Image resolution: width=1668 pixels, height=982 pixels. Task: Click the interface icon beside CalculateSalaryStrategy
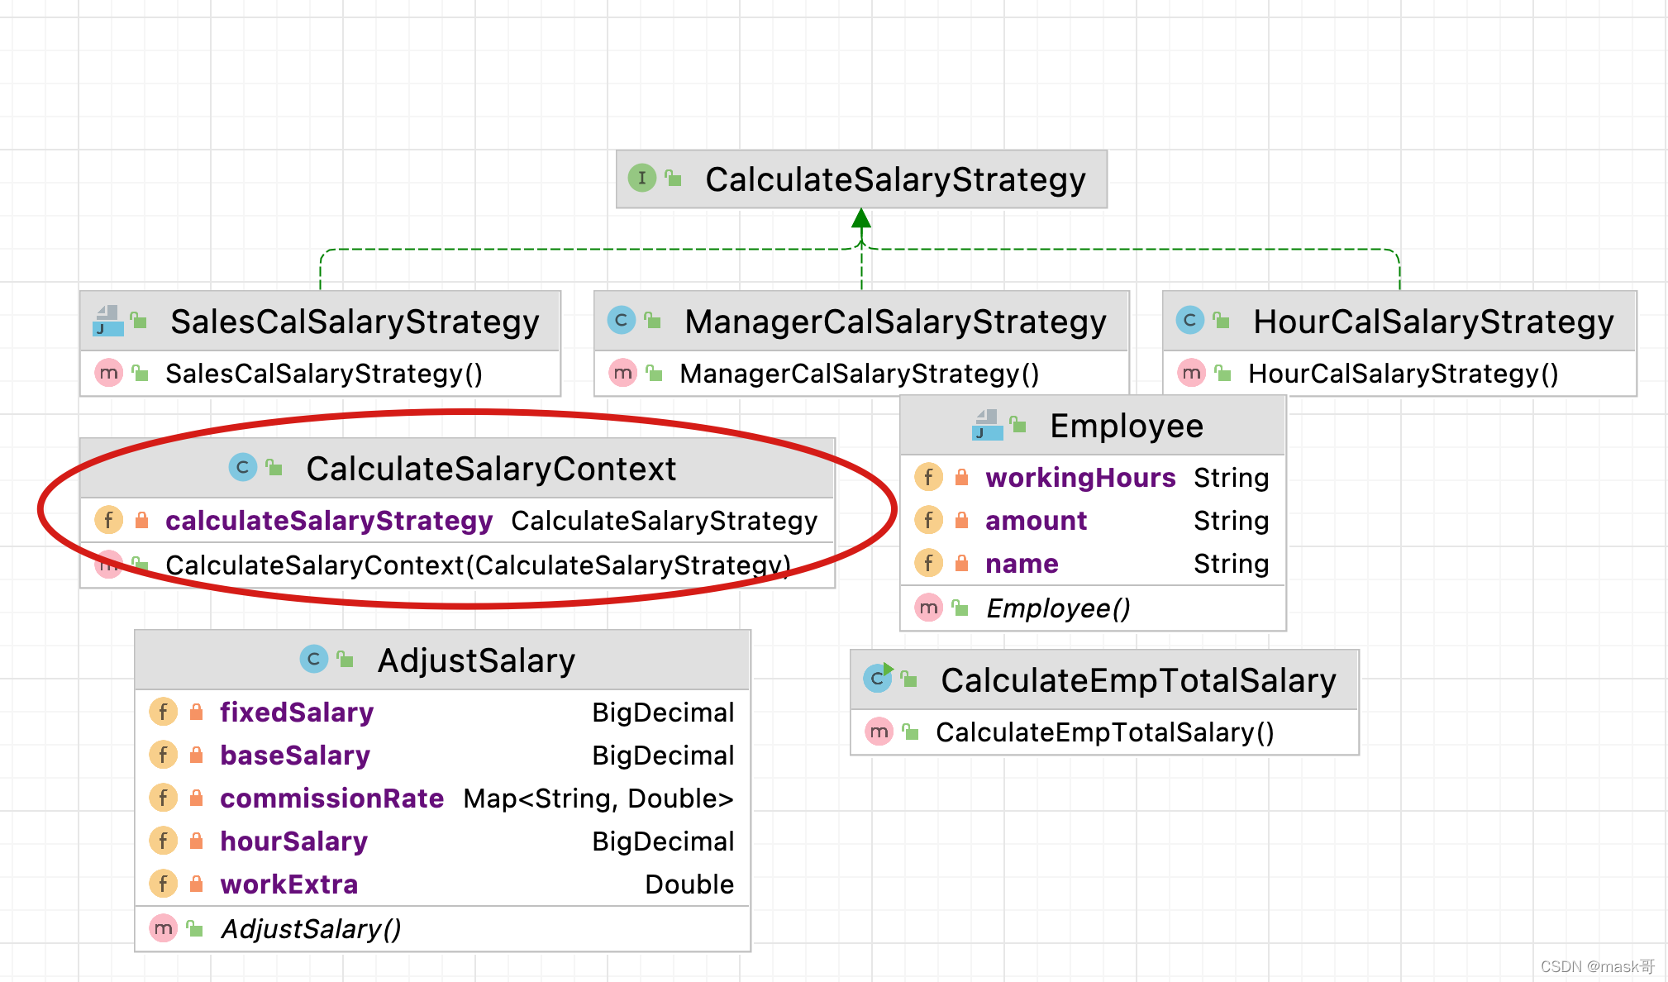click(641, 178)
